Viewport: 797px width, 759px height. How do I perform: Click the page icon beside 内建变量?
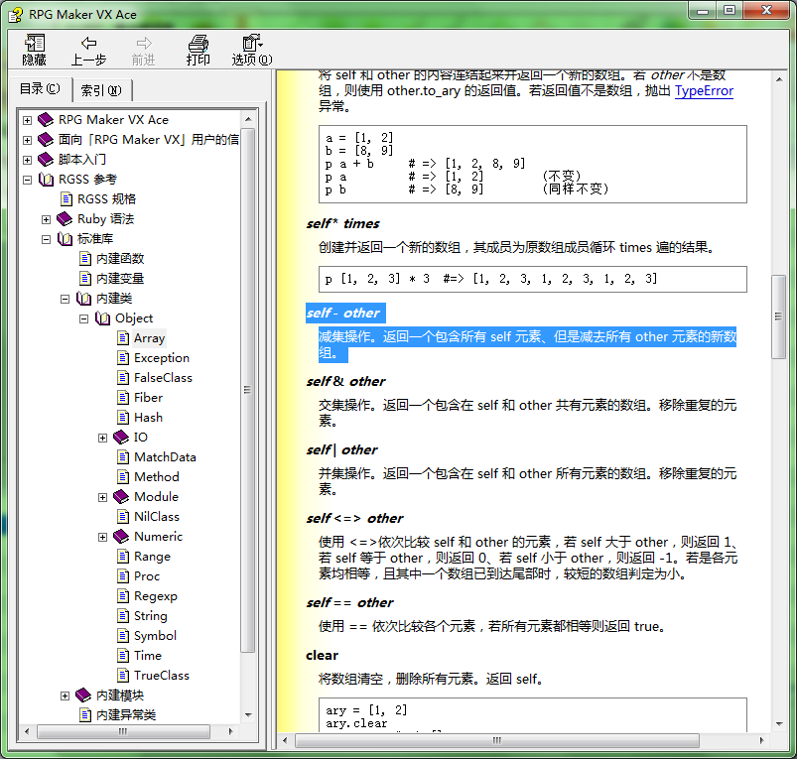tap(85, 279)
